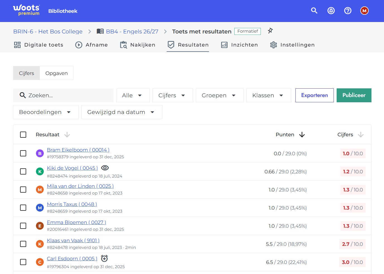This screenshot has height=274, width=384.
Task: Open the Cijfers filter dropdown
Action: pos(173,95)
